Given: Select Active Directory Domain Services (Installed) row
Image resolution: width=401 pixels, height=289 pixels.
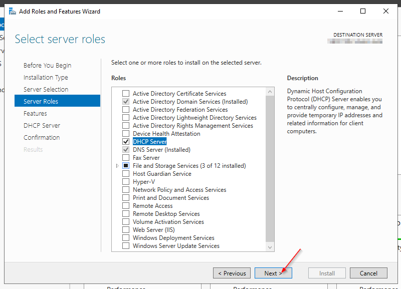Looking at the screenshot, I should pyautogui.click(x=190, y=102).
